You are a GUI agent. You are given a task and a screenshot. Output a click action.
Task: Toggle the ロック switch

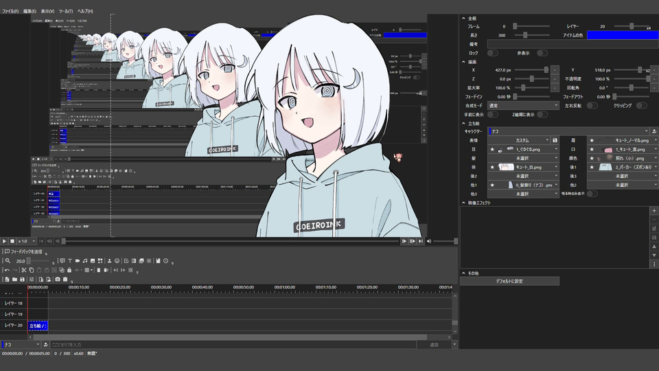tap(493, 53)
